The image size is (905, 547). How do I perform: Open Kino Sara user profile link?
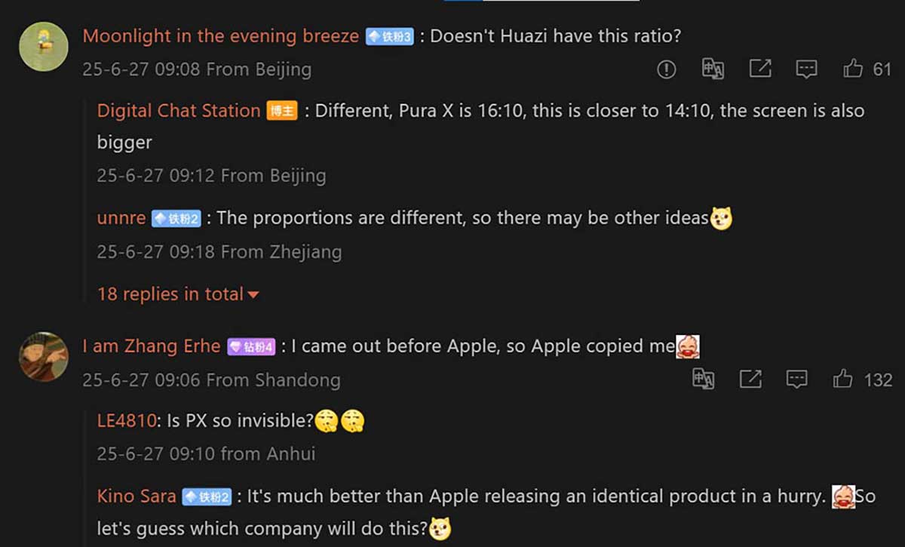[x=137, y=496]
